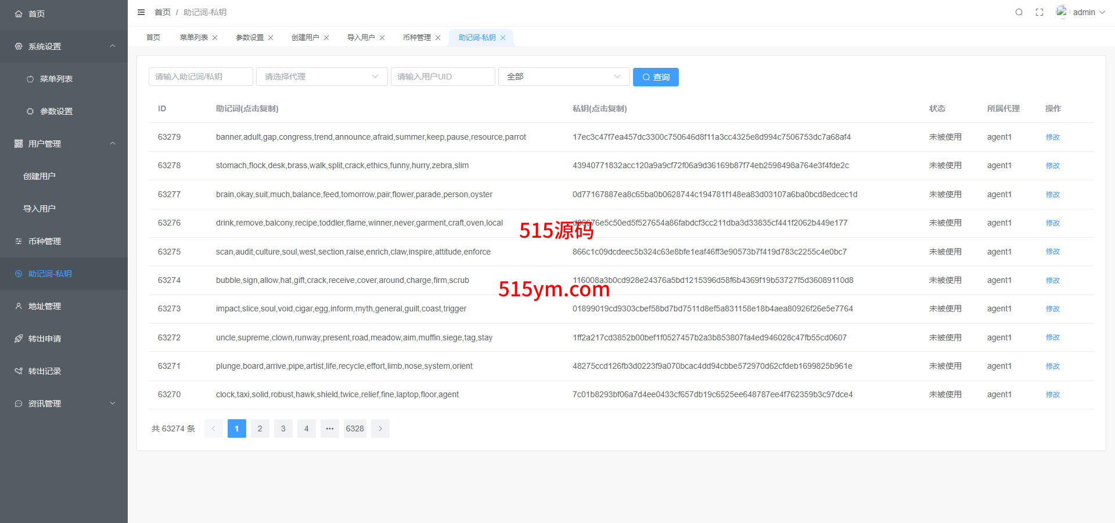Click next page arrow in pagination
Viewport: 1115px width, 523px height.
(x=380, y=428)
